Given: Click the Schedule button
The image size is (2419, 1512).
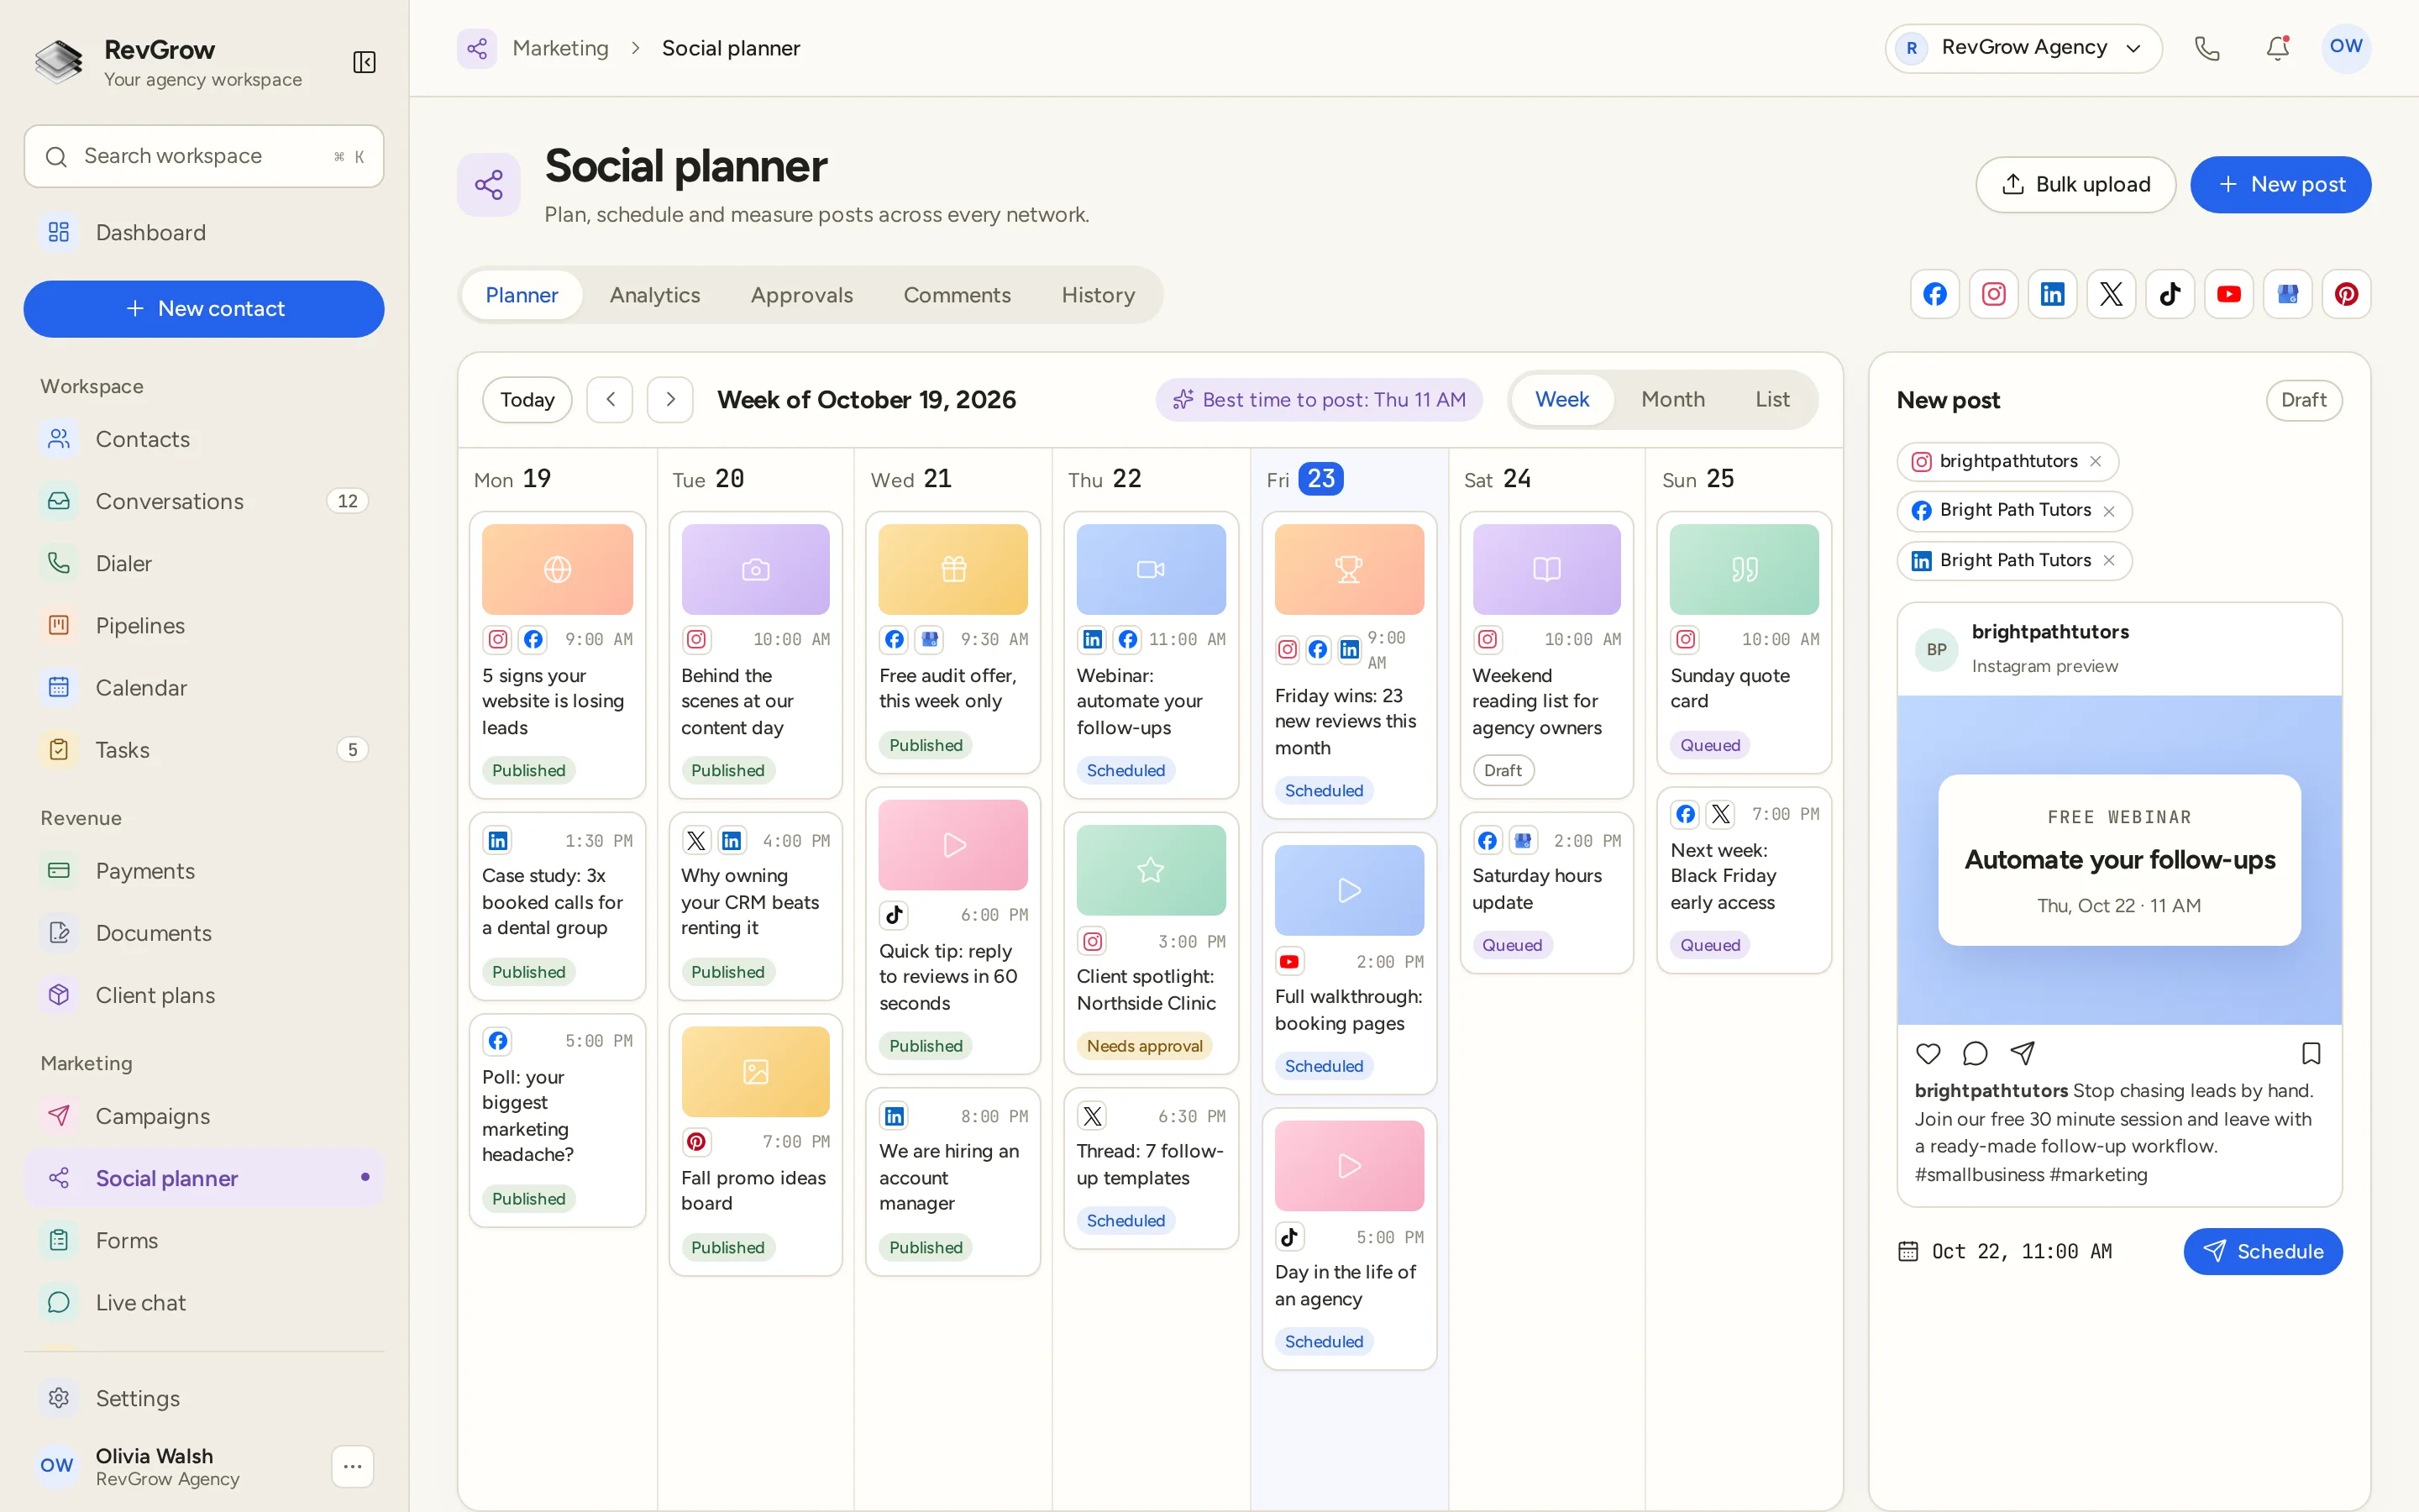Looking at the screenshot, I should (2263, 1251).
